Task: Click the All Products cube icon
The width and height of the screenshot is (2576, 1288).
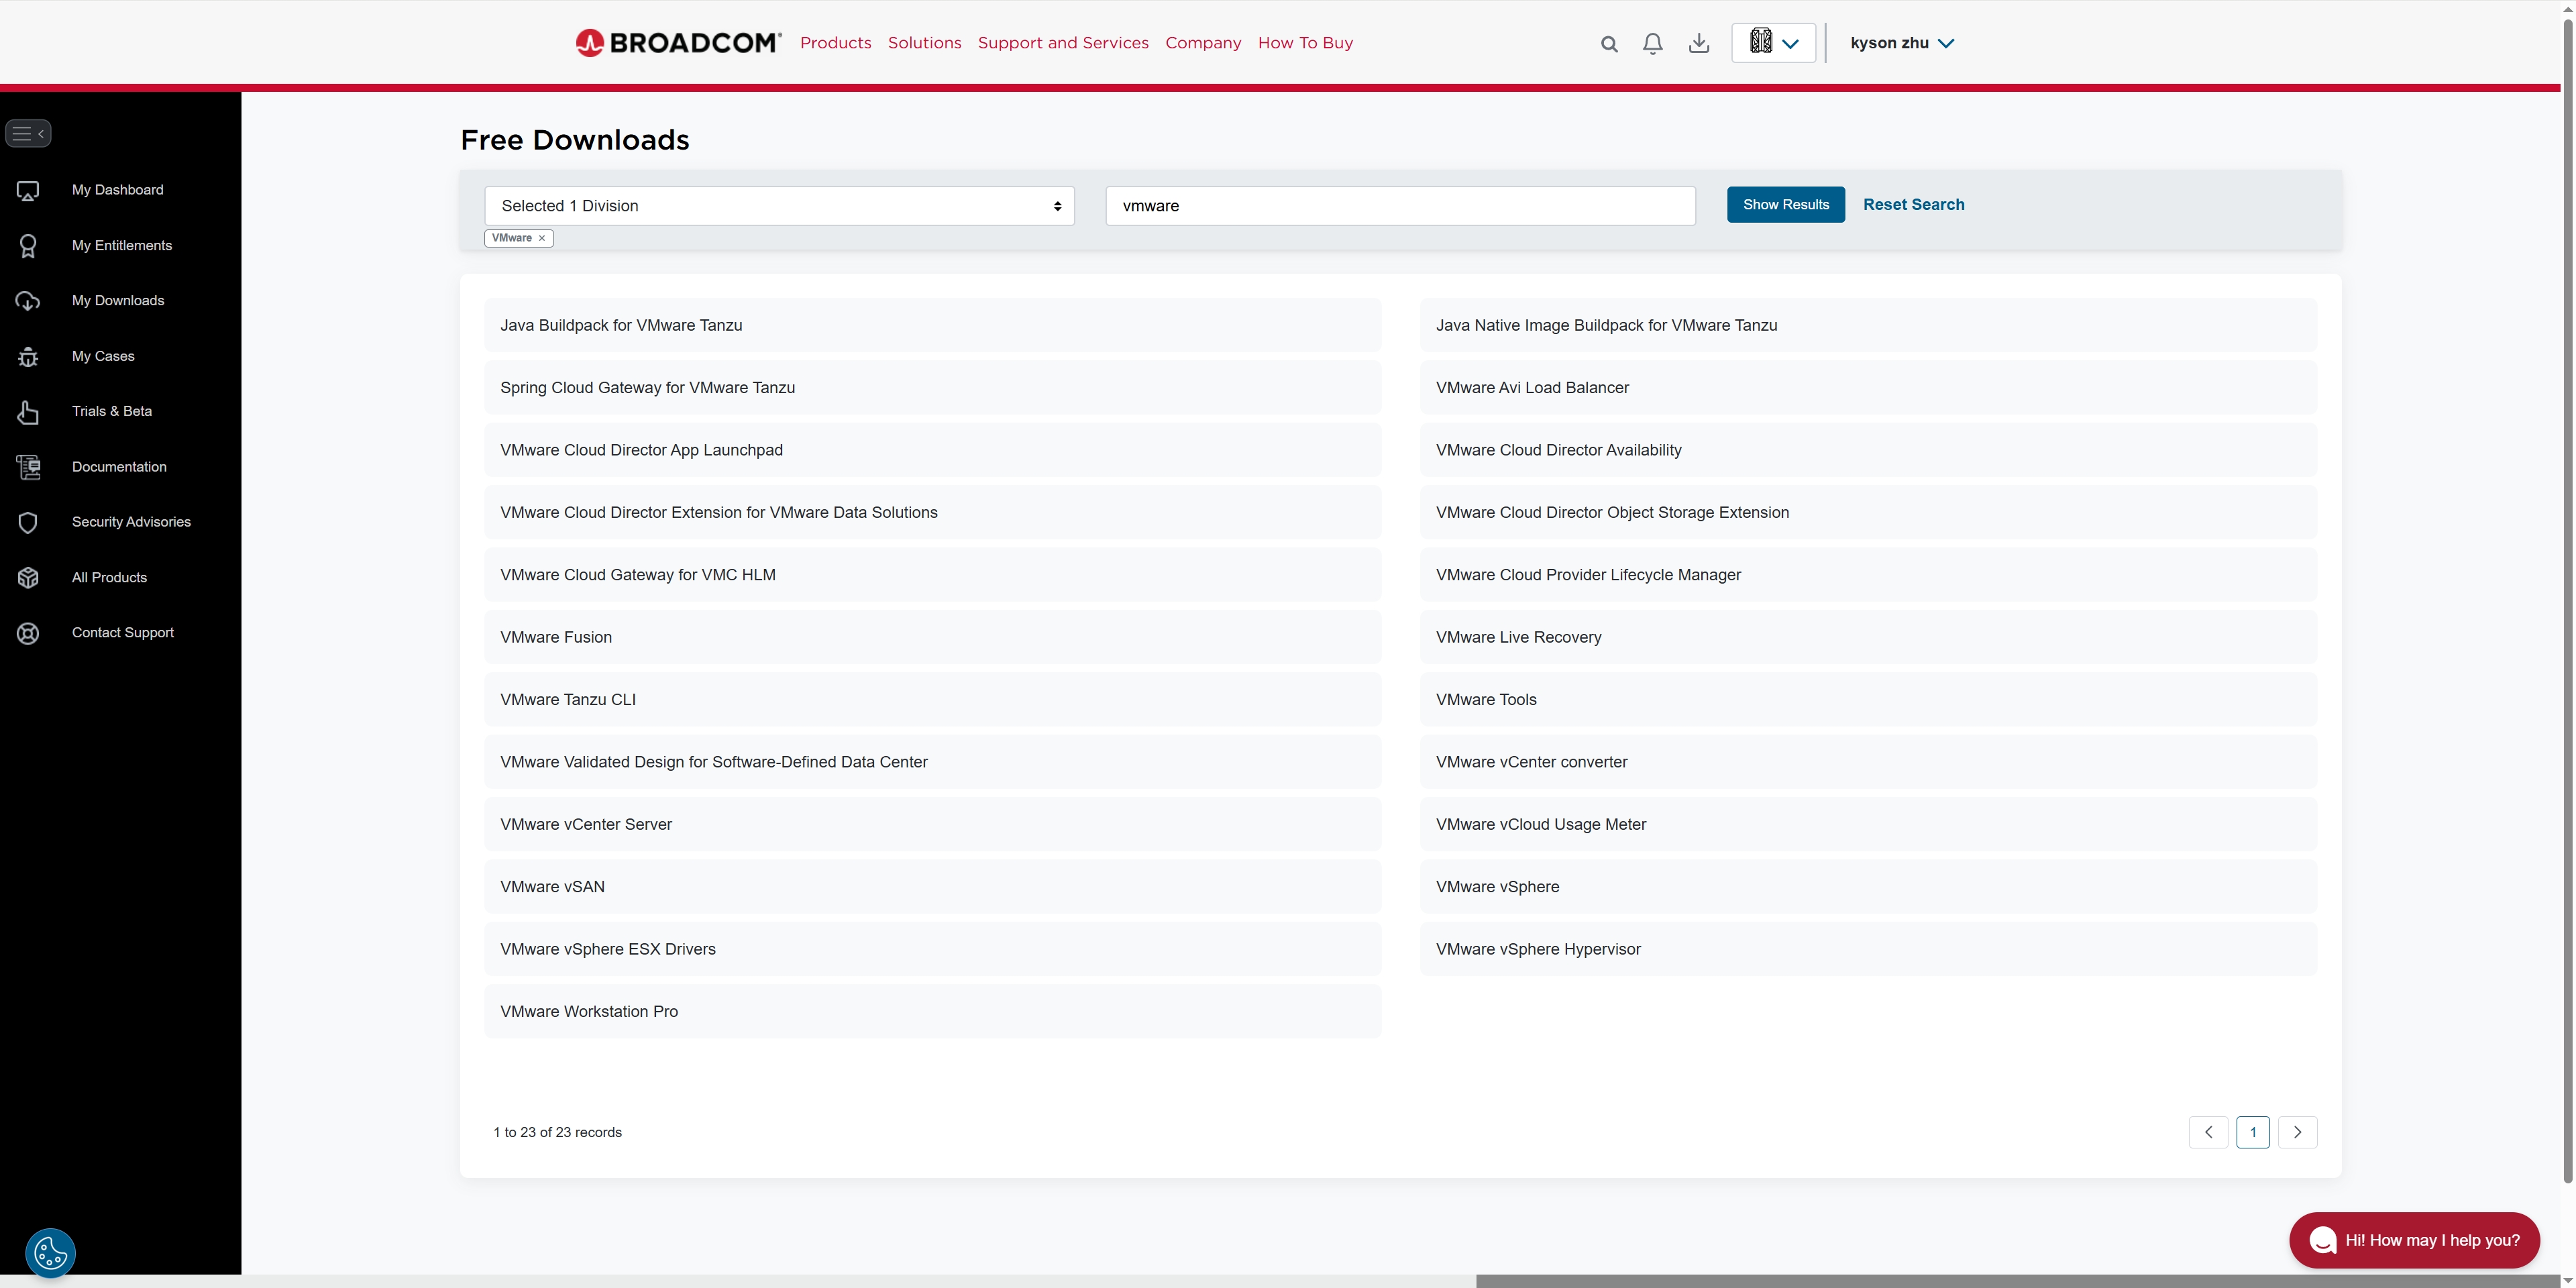Action: (x=28, y=578)
